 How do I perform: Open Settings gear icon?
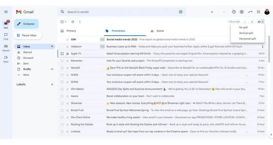point(242,12)
